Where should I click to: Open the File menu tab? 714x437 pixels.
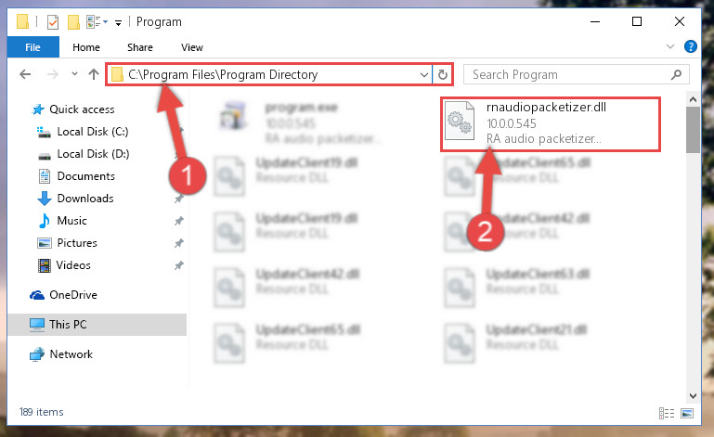coord(32,47)
